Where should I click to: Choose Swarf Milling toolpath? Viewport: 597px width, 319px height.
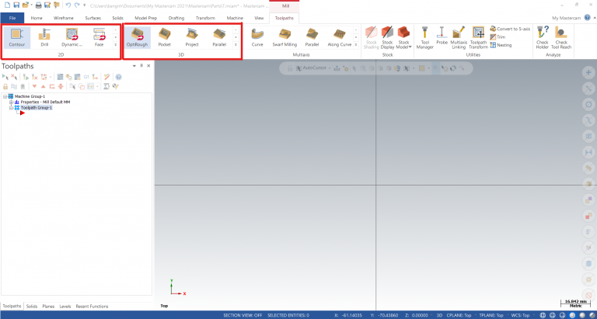pyautogui.click(x=285, y=37)
